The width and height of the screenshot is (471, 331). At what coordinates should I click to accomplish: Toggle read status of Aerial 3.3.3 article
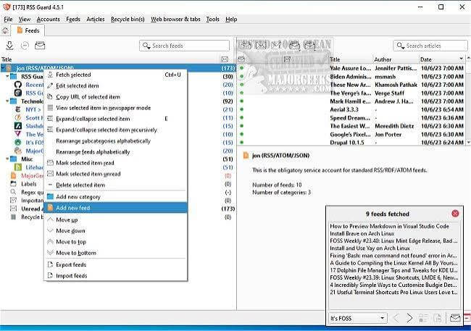tap(241, 109)
